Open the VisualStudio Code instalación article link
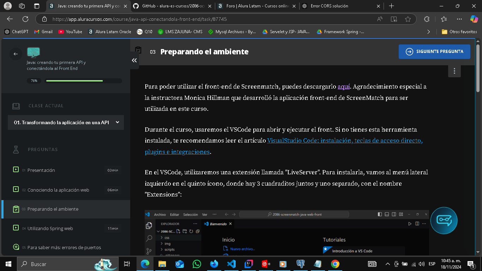The height and width of the screenshot is (271, 482). pos(284,146)
